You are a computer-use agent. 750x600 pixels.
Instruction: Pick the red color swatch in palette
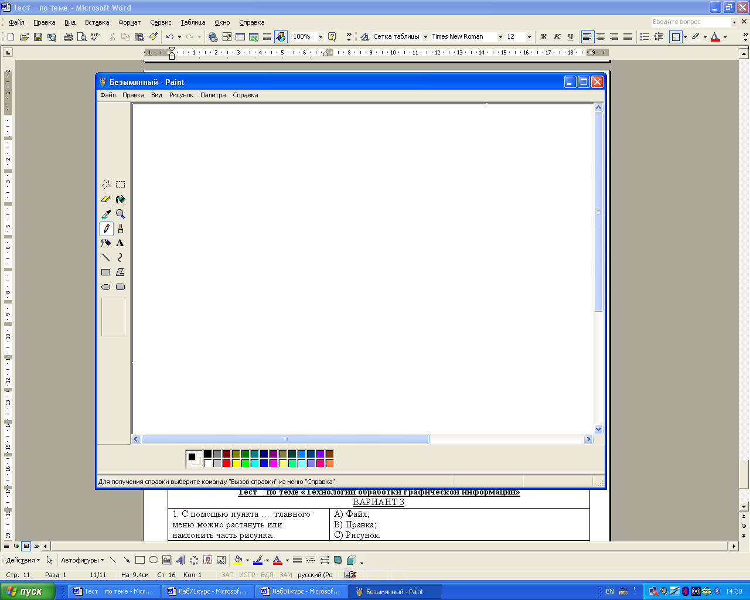[x=226, y=463]
